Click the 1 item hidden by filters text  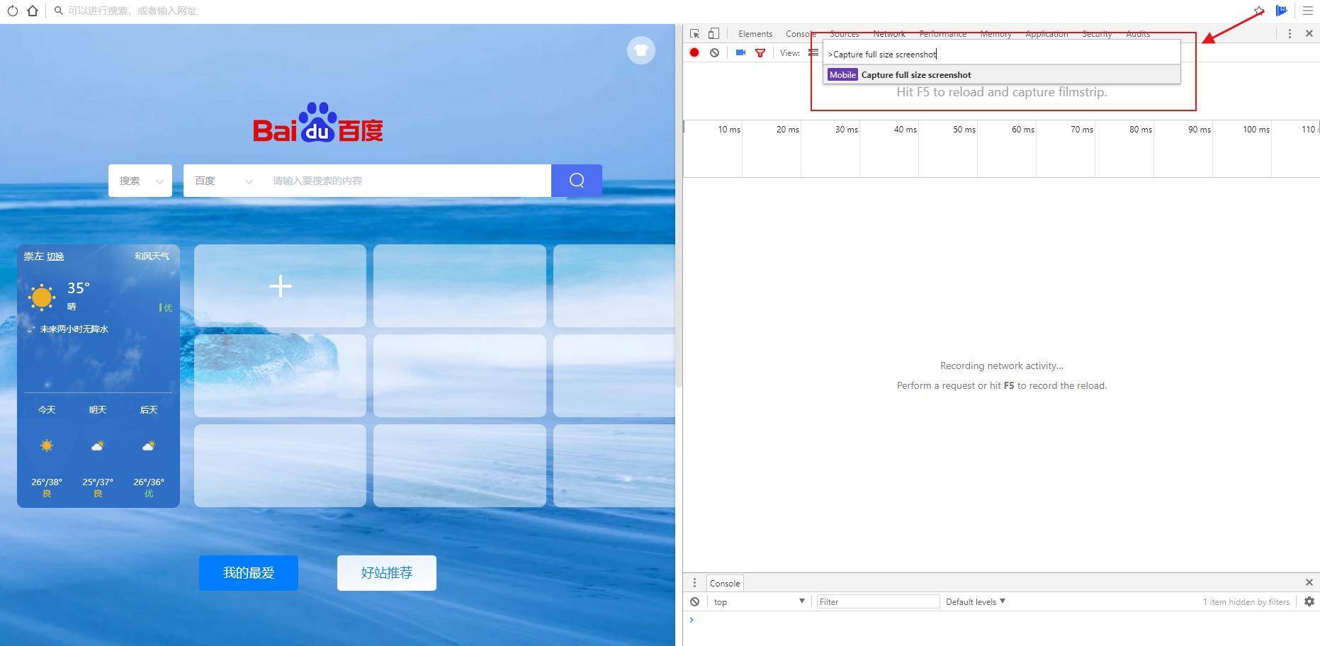tap(1246, 601)
